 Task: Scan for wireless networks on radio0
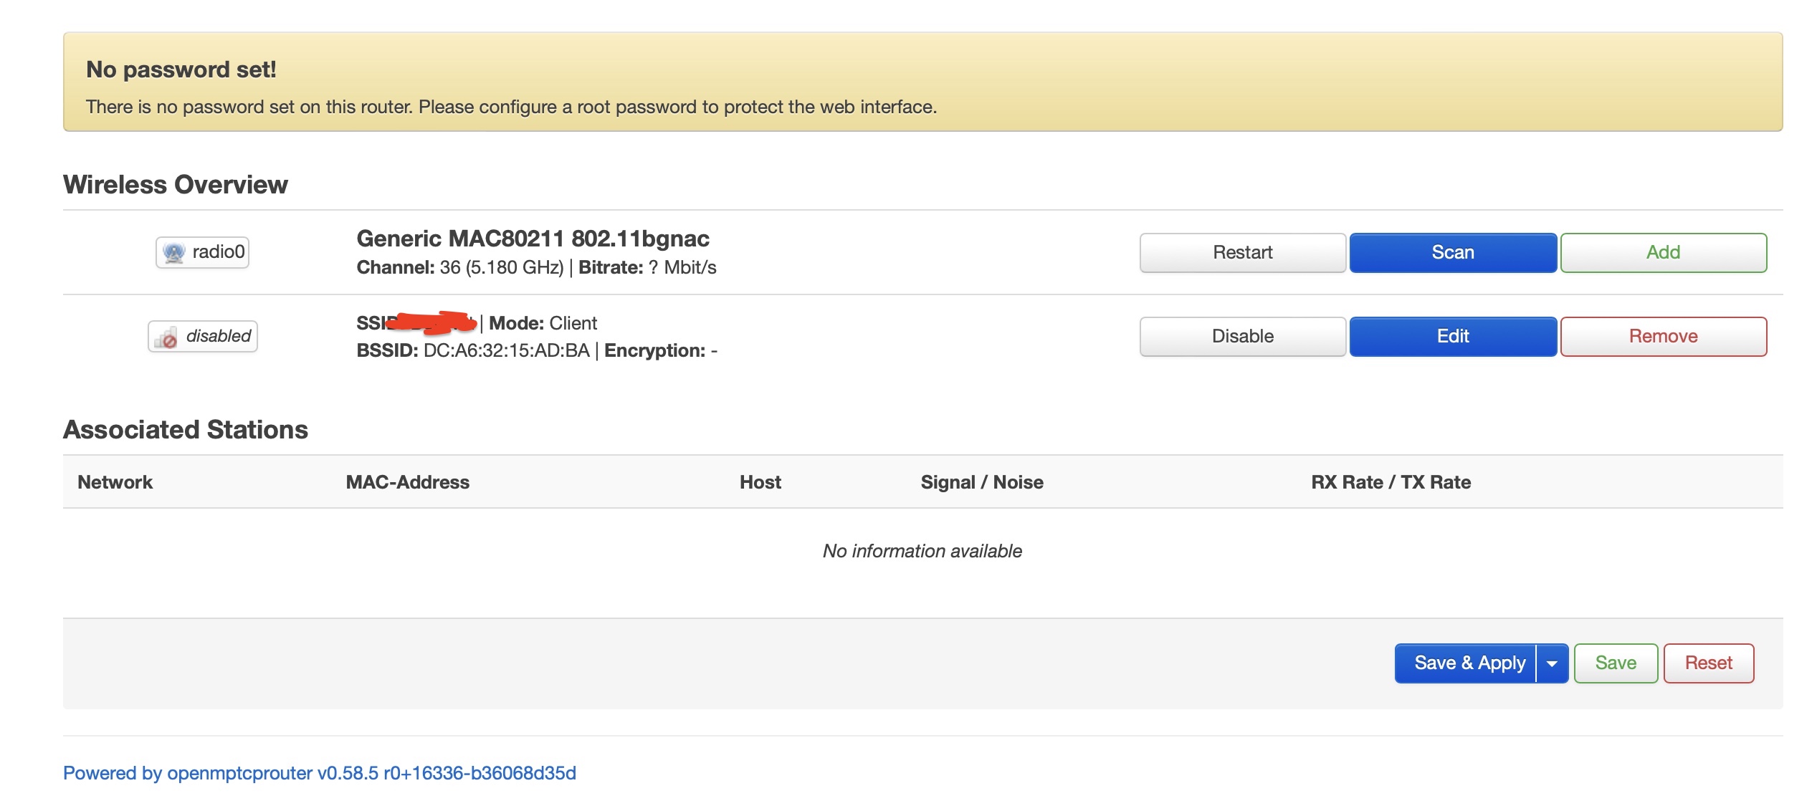coord(1452,252)
